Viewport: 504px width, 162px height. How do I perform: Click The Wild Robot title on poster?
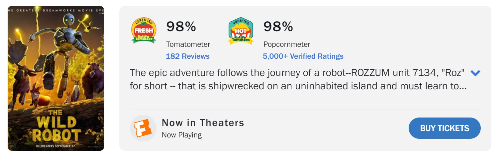(56, 128)
